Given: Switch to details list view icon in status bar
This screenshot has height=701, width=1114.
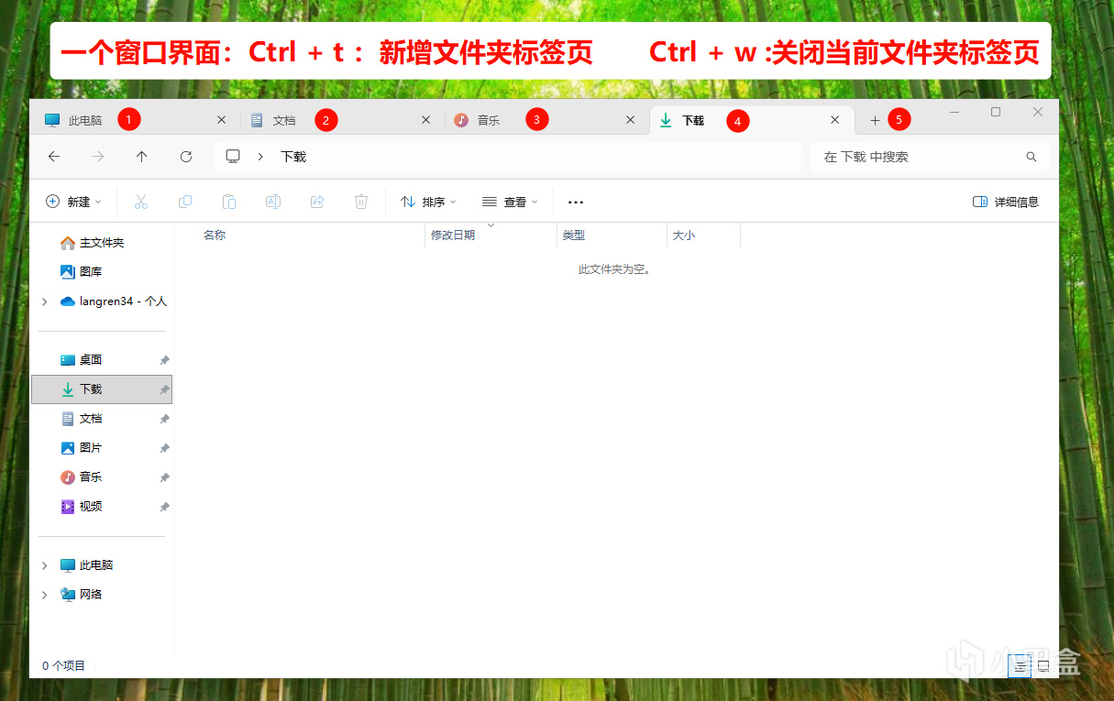Looking at the screenshot, I should tap(1020, 666).
